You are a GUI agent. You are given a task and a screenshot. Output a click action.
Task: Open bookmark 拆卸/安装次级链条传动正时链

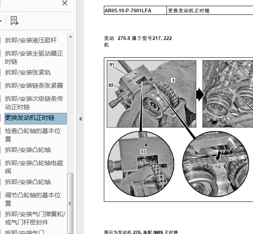tap(34, 103)
